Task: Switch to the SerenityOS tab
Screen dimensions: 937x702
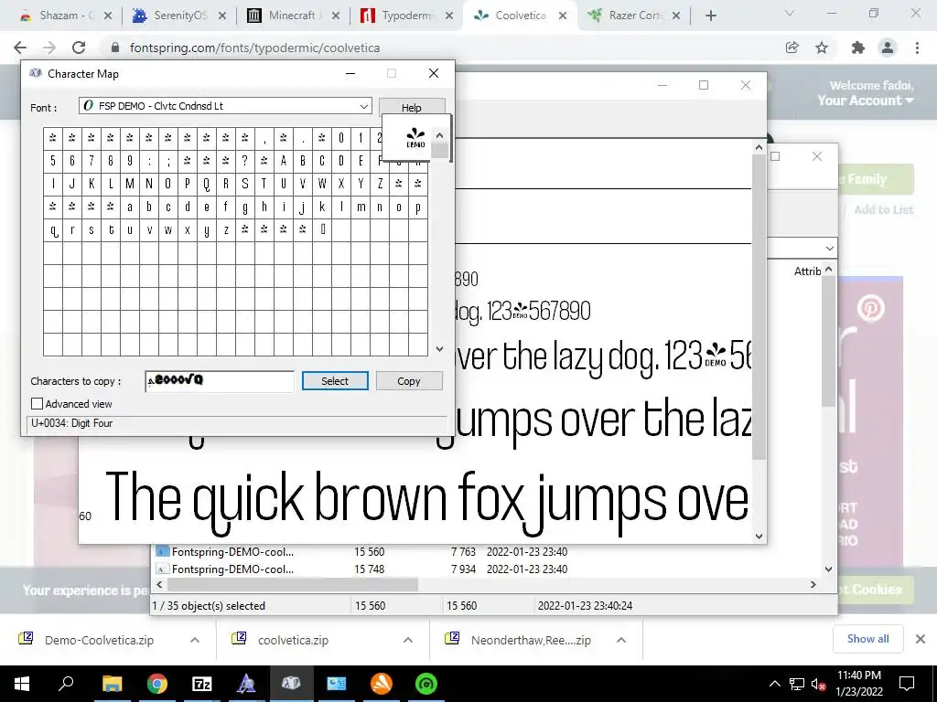Action: 179,16
